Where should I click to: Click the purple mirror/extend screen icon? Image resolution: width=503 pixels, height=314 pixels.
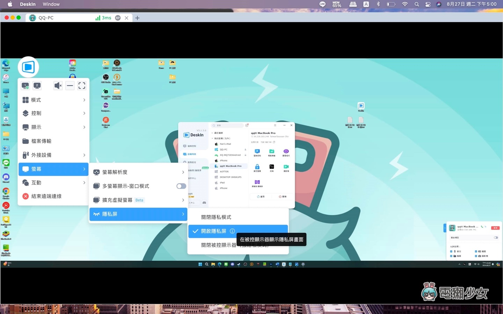257,182
